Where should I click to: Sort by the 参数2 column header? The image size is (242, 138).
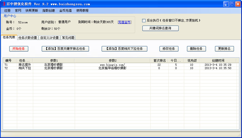click(113, 60)
